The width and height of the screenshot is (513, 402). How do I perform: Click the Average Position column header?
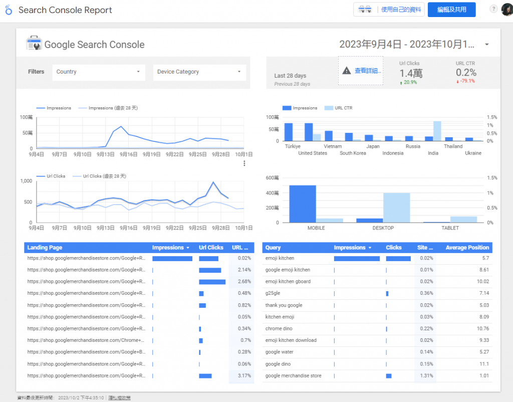467,248
